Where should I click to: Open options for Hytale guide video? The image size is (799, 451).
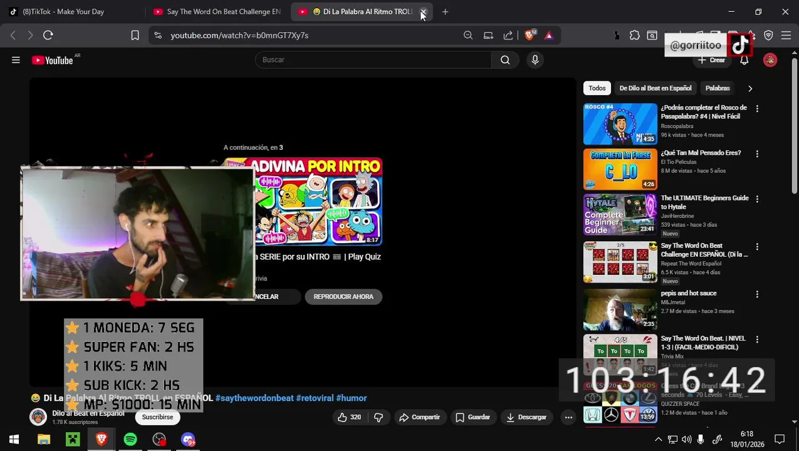click(757, 199)
